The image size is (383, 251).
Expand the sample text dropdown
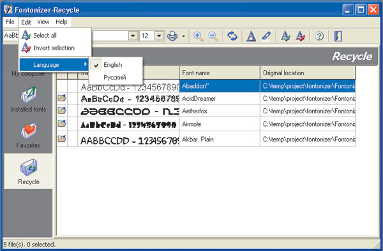pyautogui.click(x=133, y=36)
